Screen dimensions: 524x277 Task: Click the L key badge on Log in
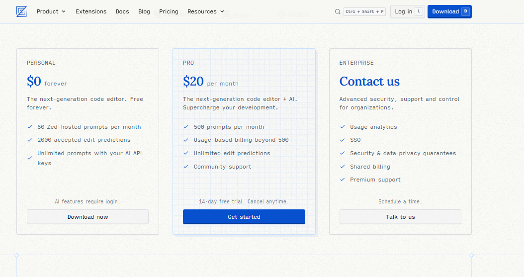[x=419, y=12]
